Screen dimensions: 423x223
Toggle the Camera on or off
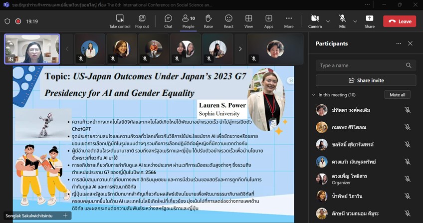pyautogui.click(x=315, y=21)
